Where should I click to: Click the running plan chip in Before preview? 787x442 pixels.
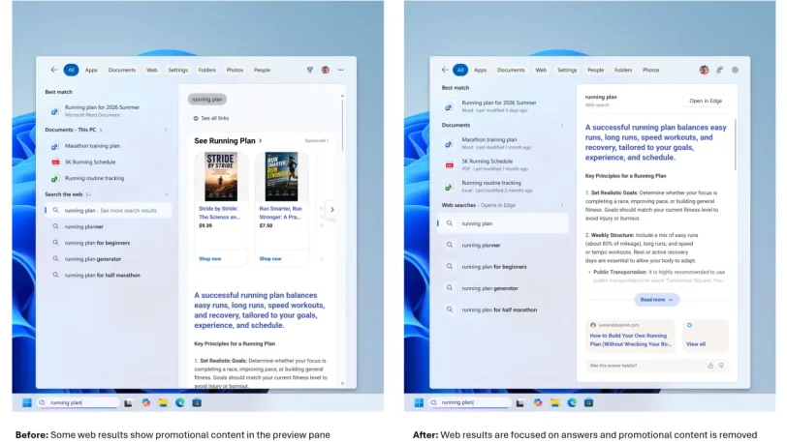coord(206,100)
